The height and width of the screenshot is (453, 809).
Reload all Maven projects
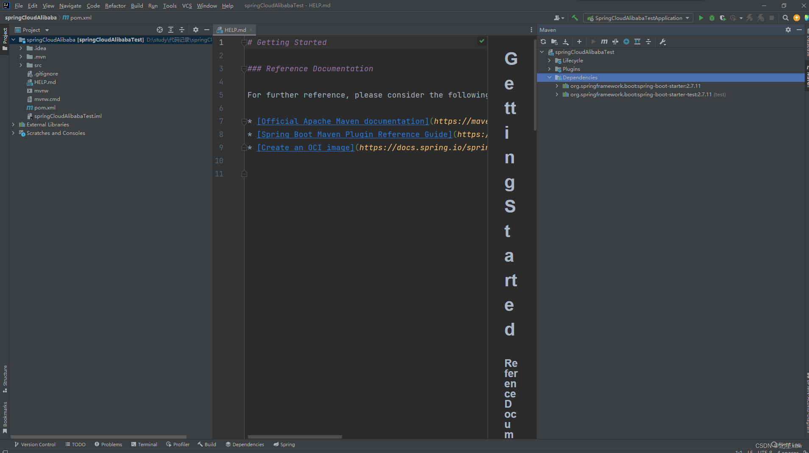point(543,42)
